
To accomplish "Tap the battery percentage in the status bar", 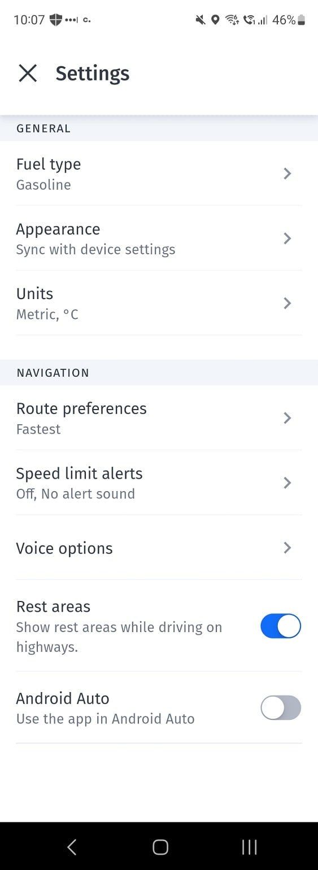I will (x=284, y=20).
